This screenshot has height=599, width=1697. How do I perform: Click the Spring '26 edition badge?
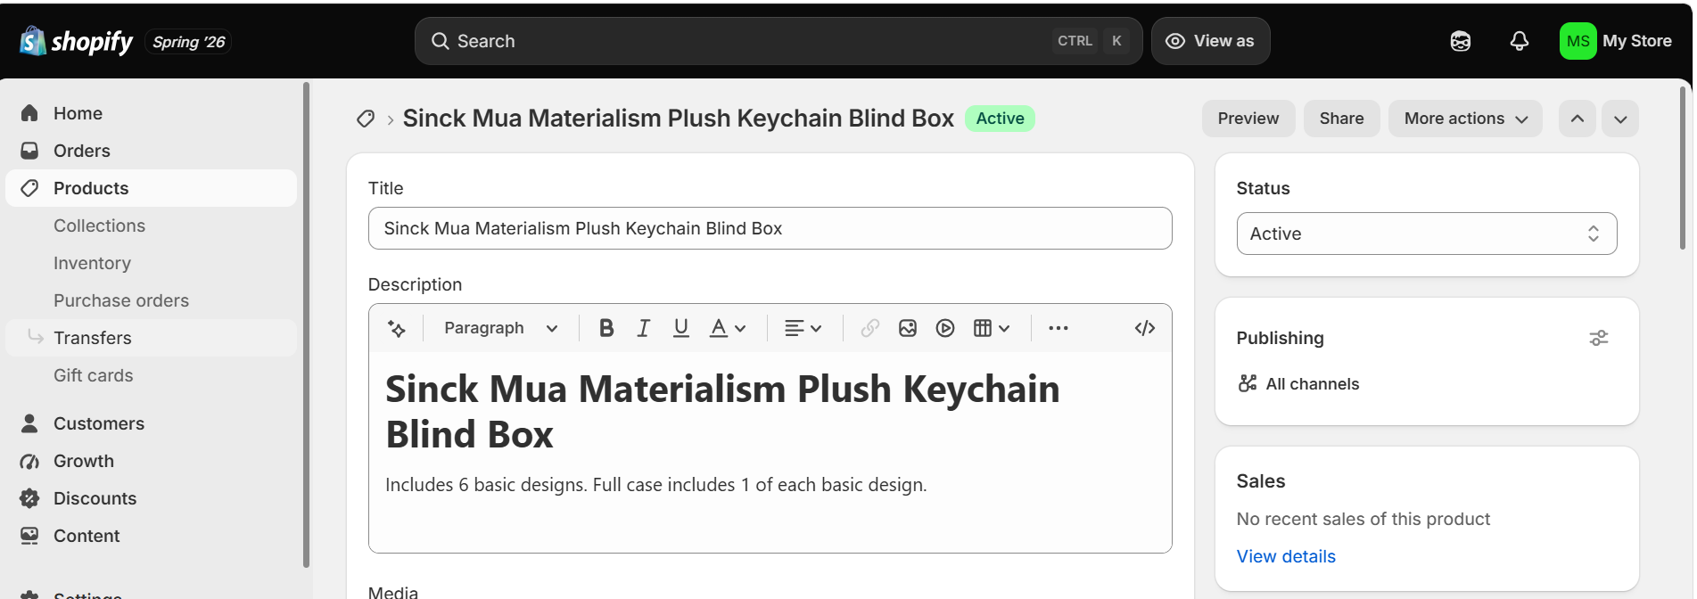click(x=188, y=42)
